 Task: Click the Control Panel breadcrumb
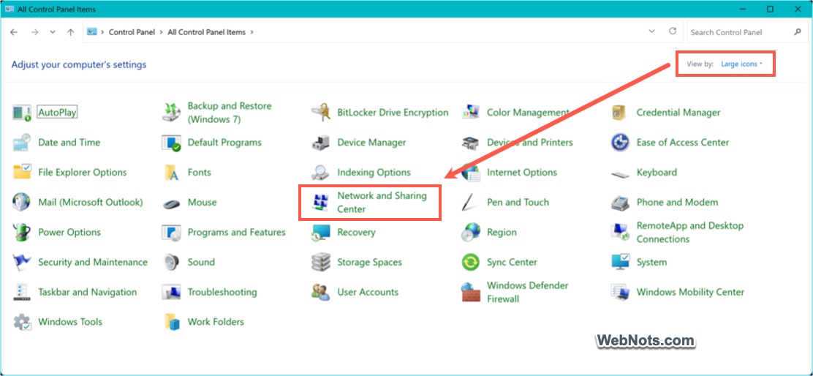132,32
